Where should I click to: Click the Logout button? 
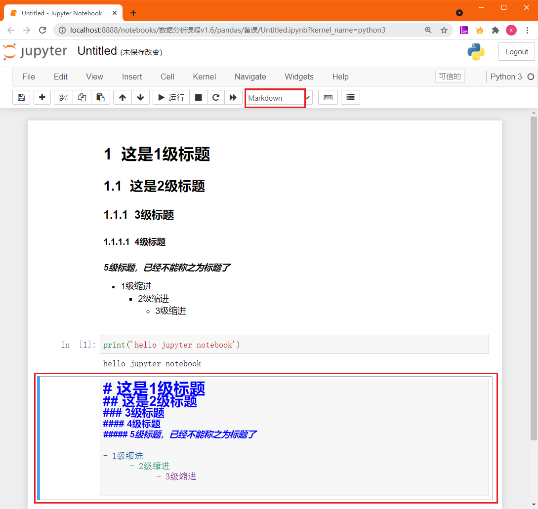516,52
